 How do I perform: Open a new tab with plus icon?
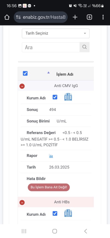[75, 17]
